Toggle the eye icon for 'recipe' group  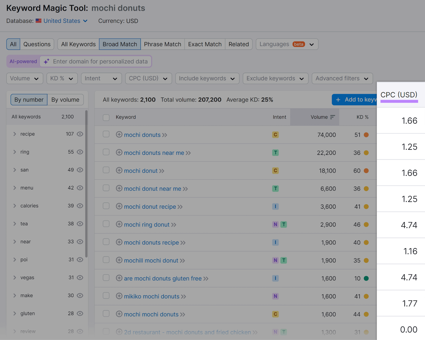point(80,134)
